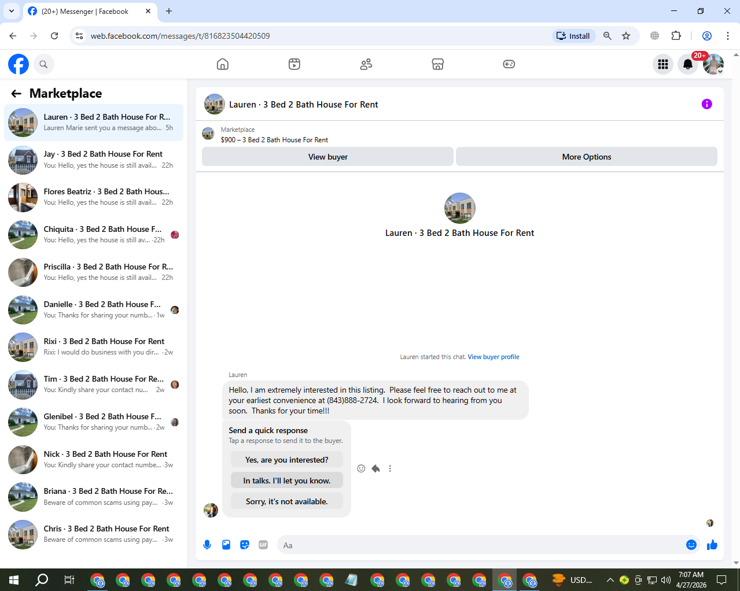Open the purple conversation information icon
This screenshot has height=591, width=740.
tap(706, 104)
